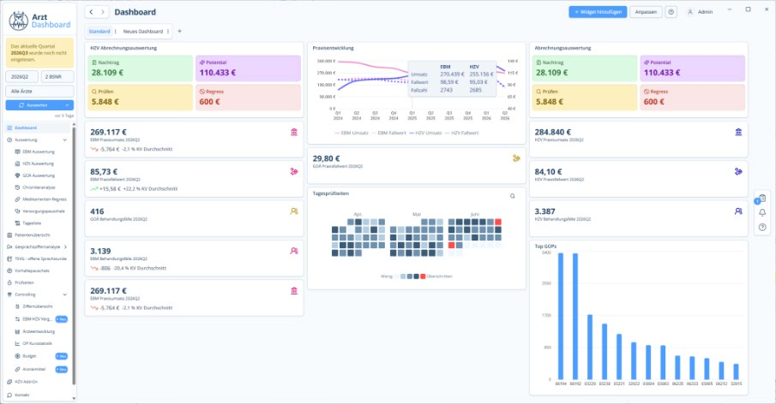Open the Alle Ärzte doctor selector

coord(39,91)
